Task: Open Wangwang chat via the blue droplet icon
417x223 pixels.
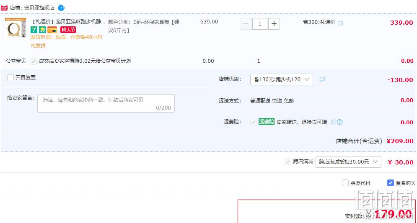Action: click(x=61, y=8)
